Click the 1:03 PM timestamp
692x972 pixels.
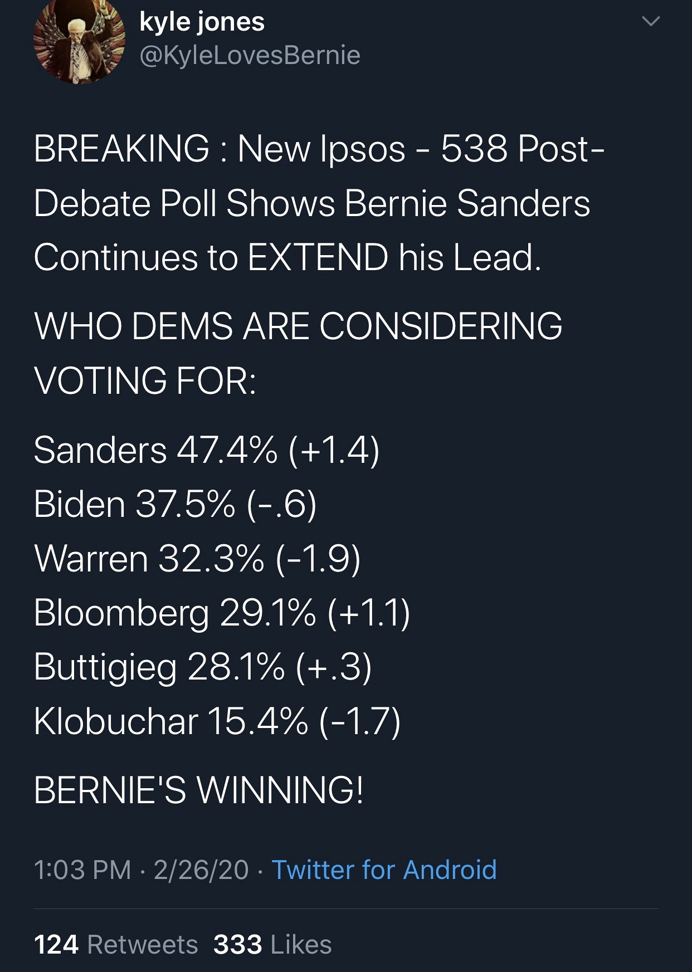click(82, 870)
